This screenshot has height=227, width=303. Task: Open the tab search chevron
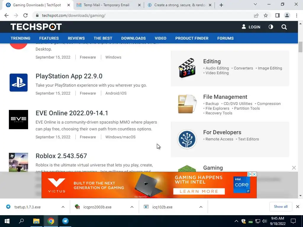[255, 4]
